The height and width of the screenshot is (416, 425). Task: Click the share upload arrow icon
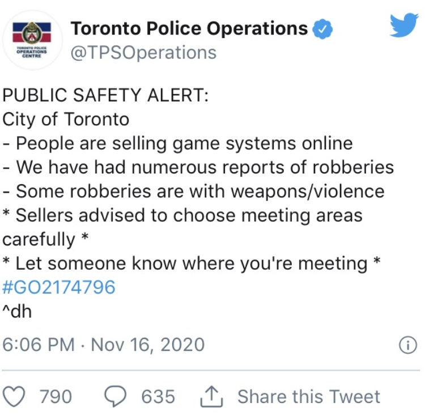point(211,397)
